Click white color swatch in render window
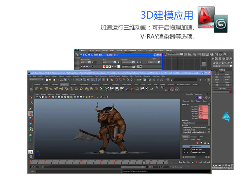 tap(119, 67)
